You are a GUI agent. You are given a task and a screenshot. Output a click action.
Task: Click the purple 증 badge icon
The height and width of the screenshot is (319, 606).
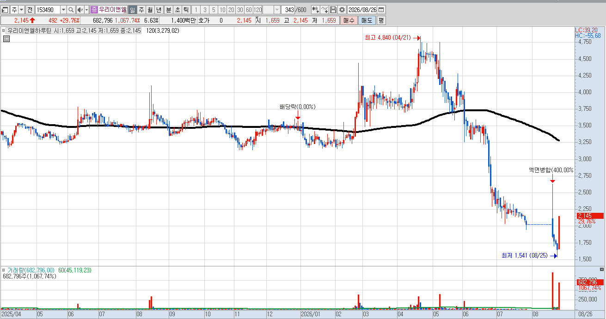(94, 10)
